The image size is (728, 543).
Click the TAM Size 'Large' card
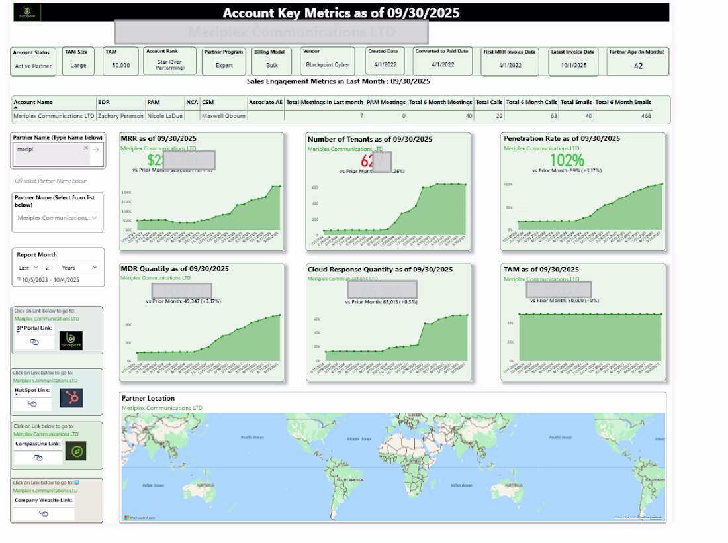tap(78, 60)
